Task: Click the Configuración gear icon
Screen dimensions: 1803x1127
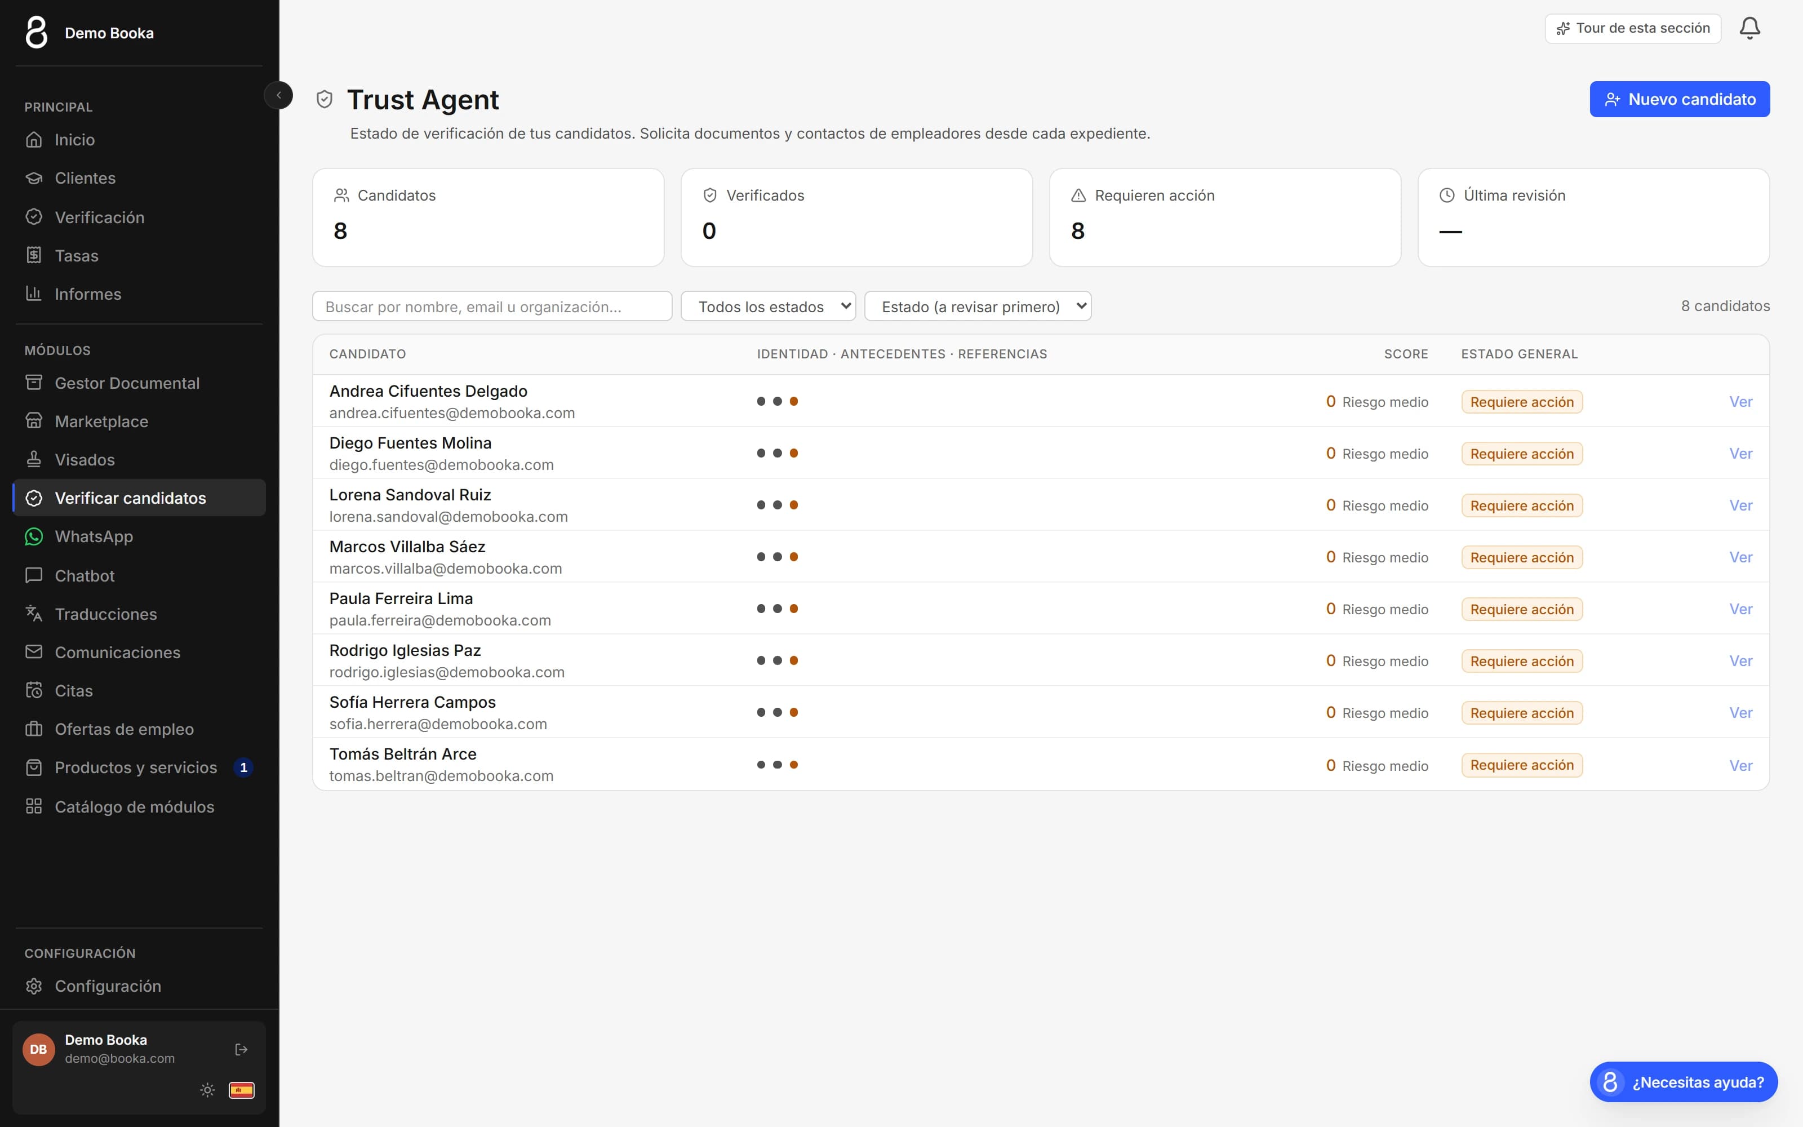Action: click(34, 986)
